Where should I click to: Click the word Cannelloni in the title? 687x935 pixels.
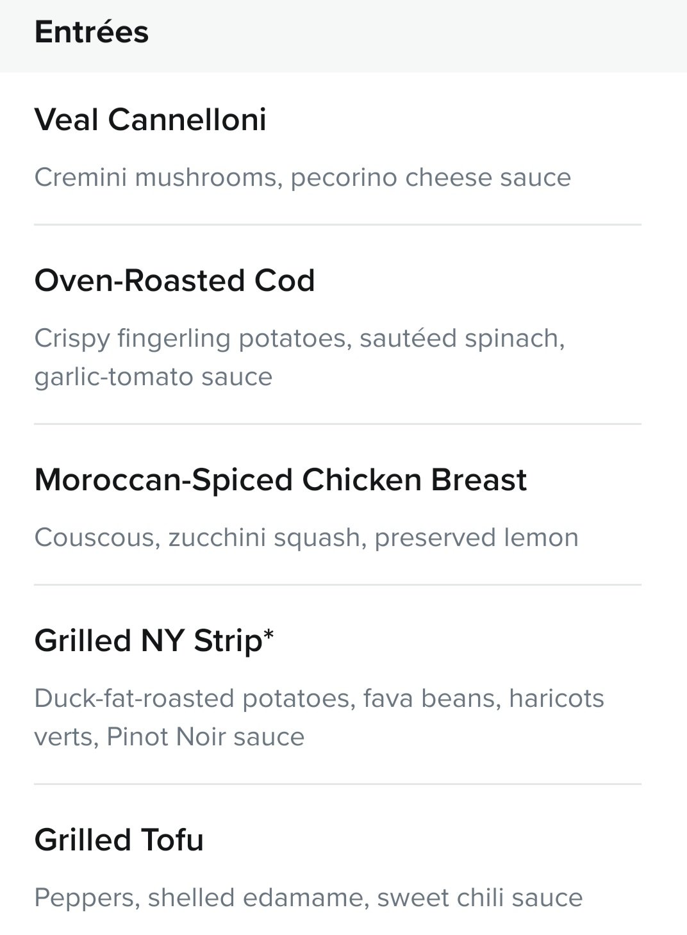coord(187,120)
